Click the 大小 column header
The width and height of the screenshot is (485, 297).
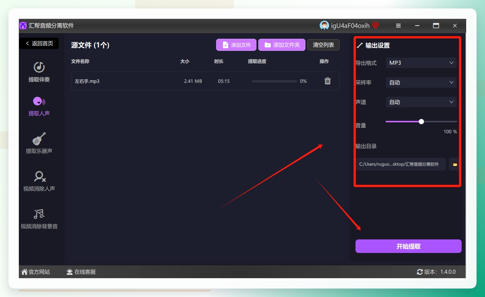click(x=185, y=61)
